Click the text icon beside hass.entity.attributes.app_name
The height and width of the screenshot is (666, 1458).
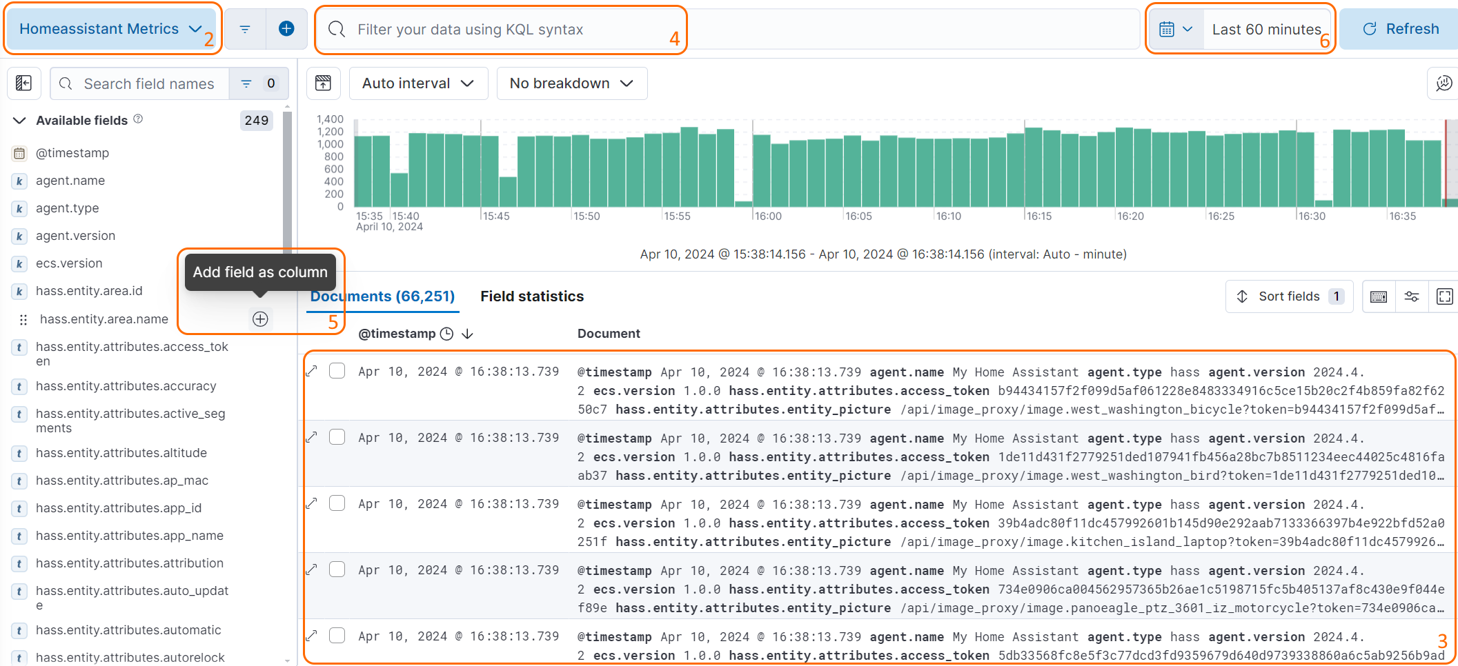click(x=19, y=536)
